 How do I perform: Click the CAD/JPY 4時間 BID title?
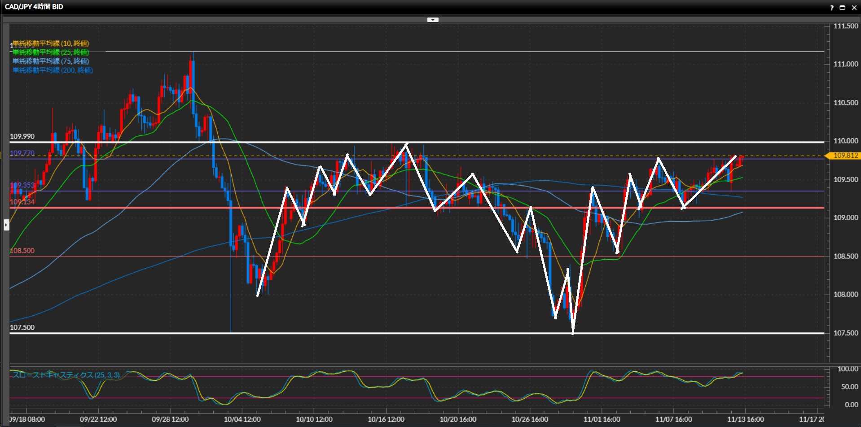click(34, 7)
